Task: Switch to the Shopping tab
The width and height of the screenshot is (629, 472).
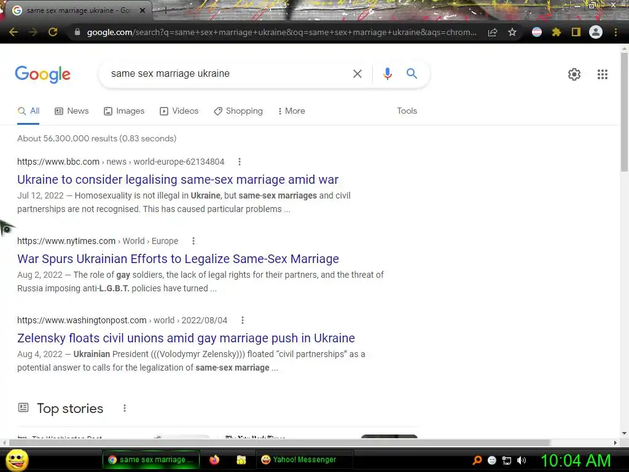Action: [x=238, y=111]
